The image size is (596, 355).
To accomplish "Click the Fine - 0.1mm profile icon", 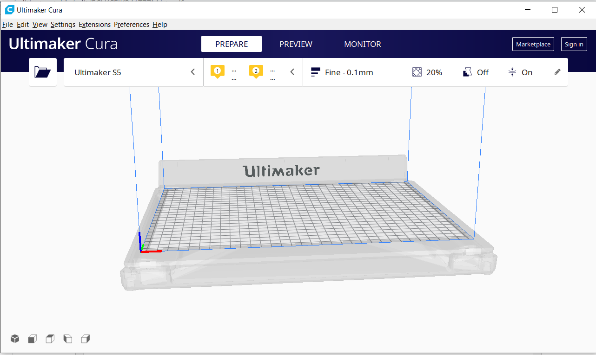I will [x=316, y=72].
